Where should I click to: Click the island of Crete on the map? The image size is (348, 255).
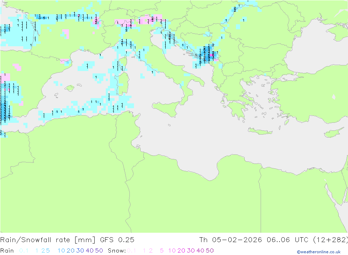pyautogui.click(x=260, y=131)
